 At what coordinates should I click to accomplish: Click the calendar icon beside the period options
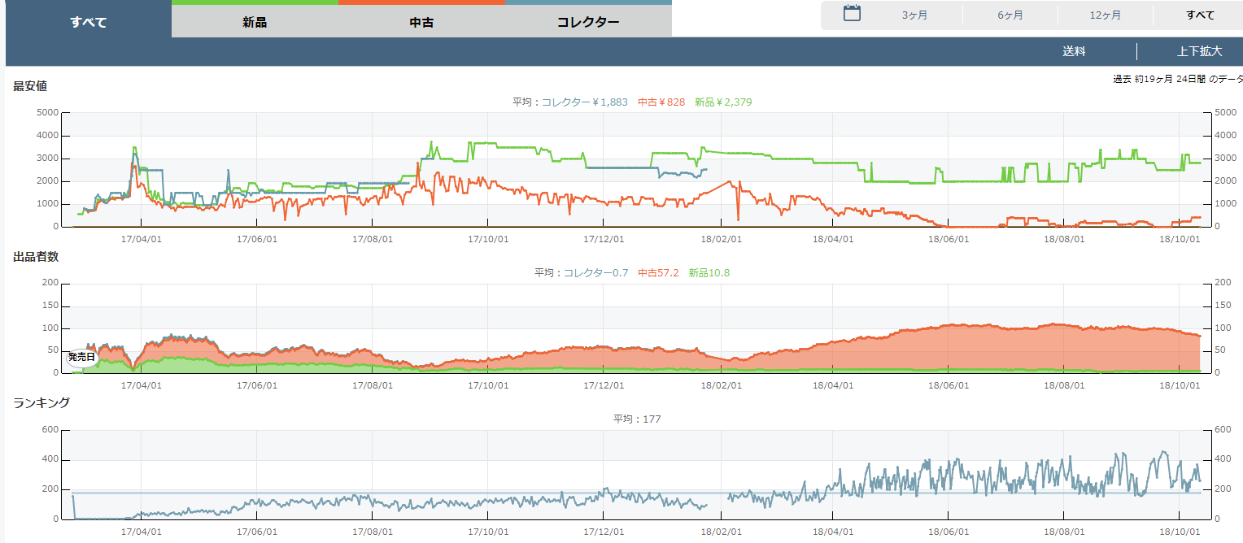tap(852, 14)
